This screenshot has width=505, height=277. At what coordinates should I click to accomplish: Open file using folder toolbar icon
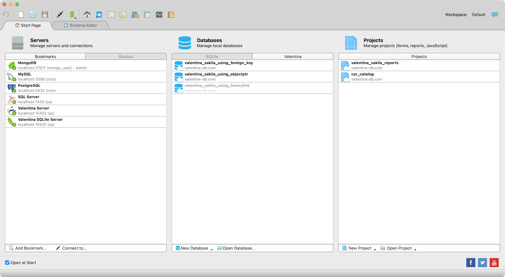33,14
